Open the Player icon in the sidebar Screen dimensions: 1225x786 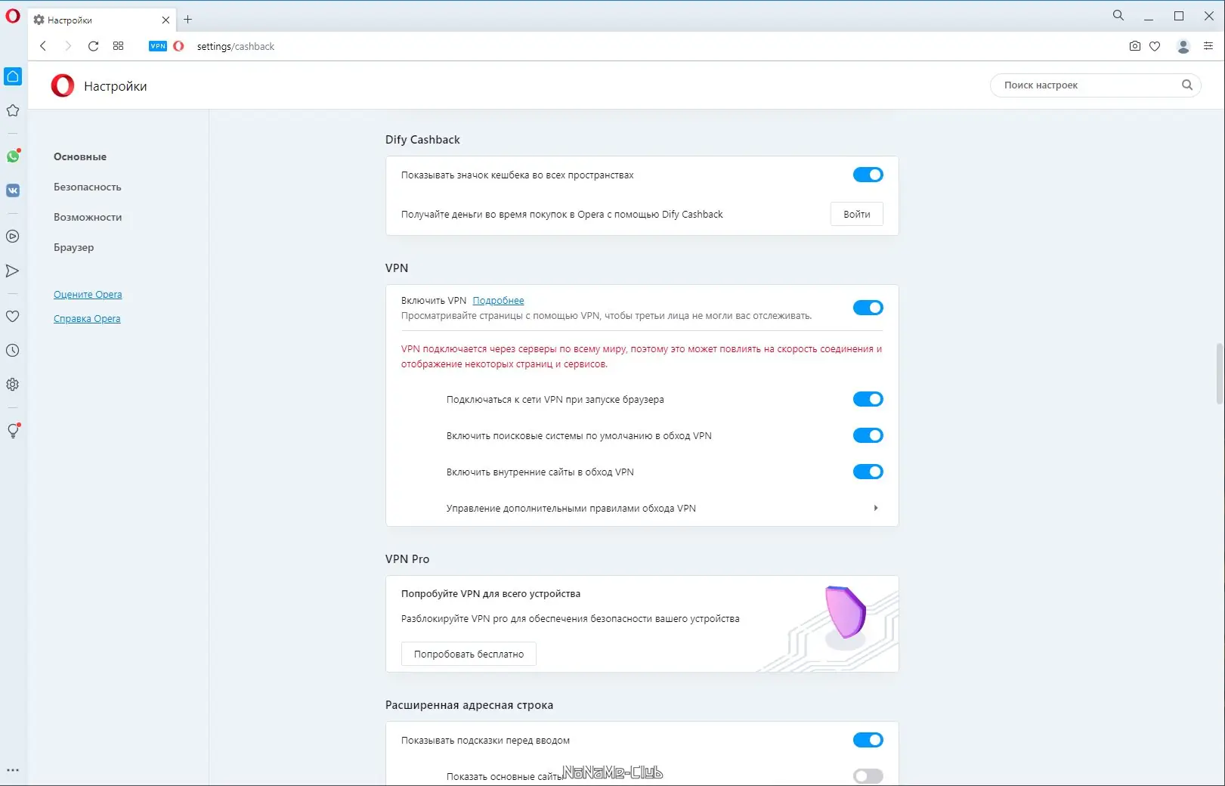pyautogui.click(x=13, y=237)
